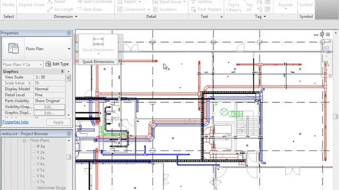Select the V 6a floor plan view

[40, 176]
